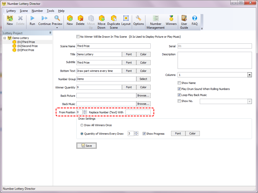Select Draw All Winners Once option
Screen dimensions: 258x193
[x=82, y=125]
